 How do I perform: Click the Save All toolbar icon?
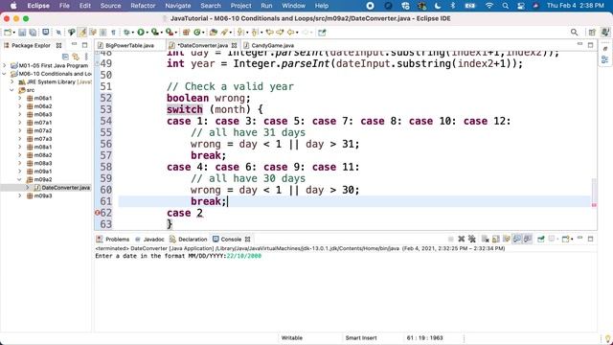33,32
